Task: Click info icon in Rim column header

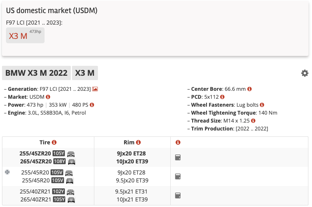Action: click(x=138, y=142)
